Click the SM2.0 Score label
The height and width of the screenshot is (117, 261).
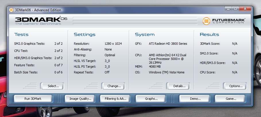click(x=209, y=53)
